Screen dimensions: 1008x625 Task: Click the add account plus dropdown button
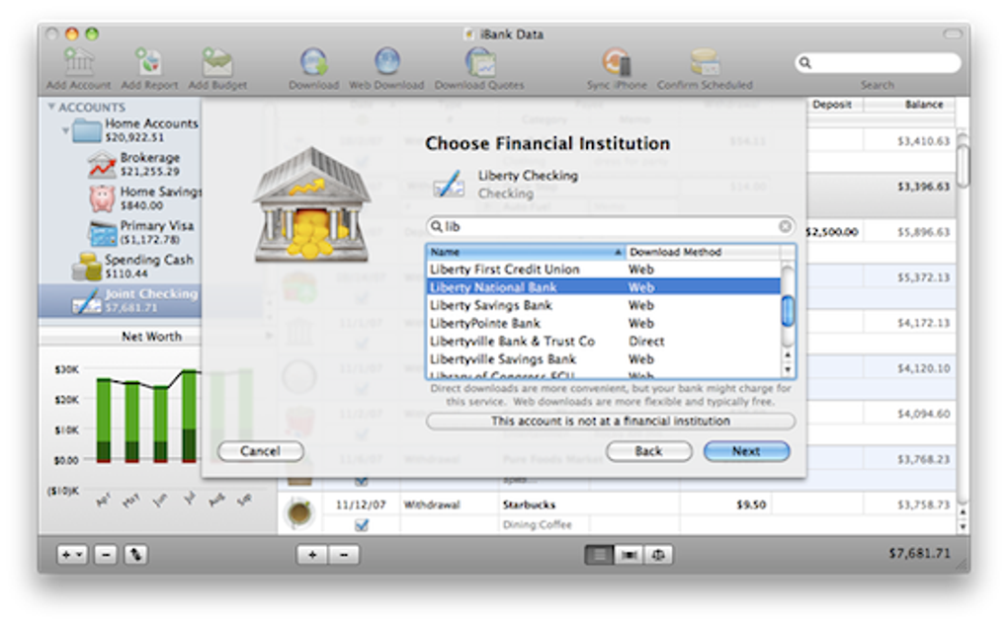tap(72, 554)
